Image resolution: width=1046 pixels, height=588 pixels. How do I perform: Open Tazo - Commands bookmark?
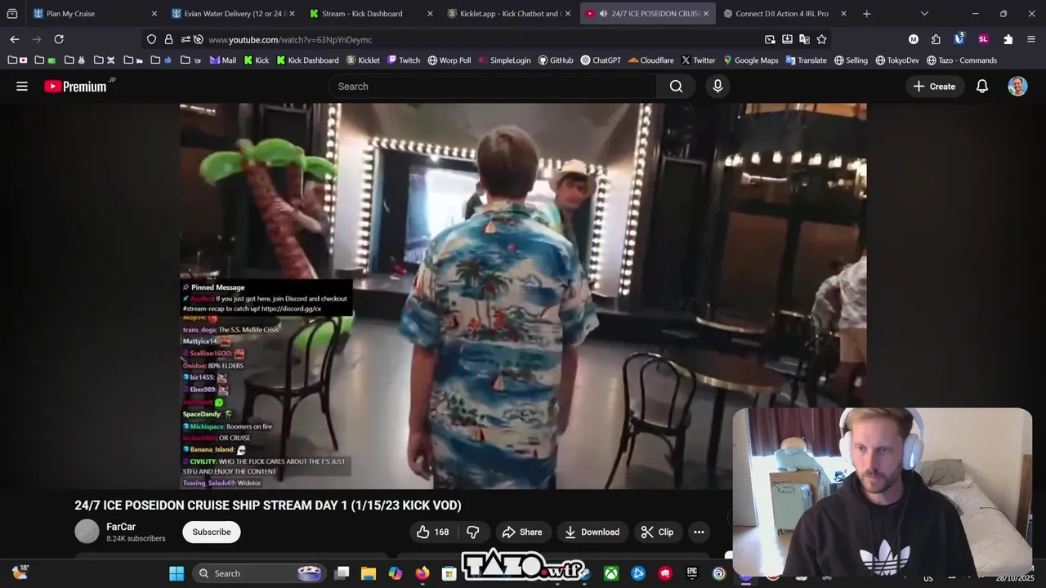[961, 60]
